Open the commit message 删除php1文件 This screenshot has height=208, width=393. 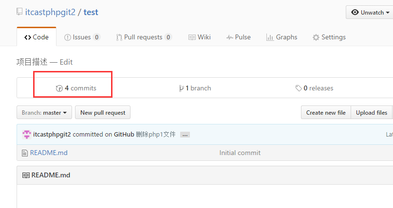(156, 135)
